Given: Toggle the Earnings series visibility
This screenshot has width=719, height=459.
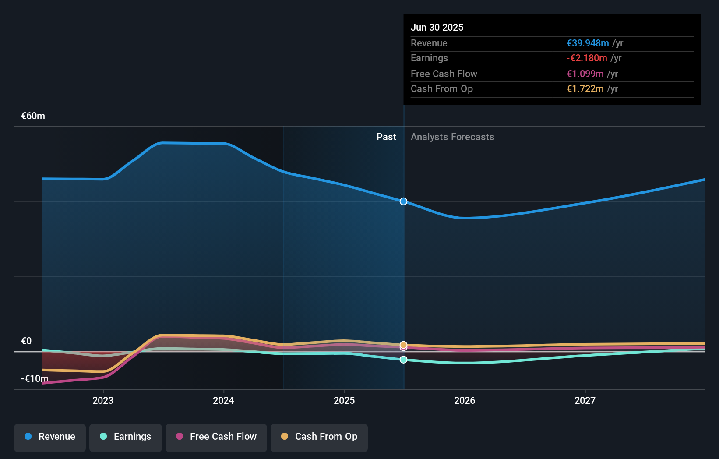Looking at the screenshot, I should 125,438.
